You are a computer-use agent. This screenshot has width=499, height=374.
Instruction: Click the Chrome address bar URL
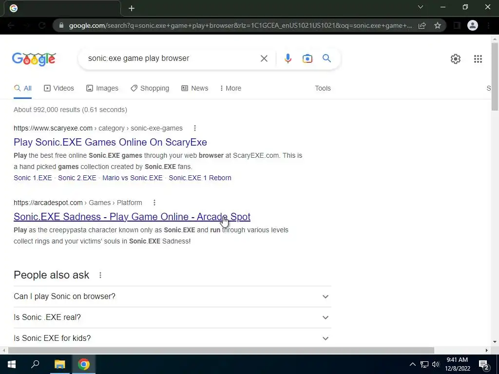[x=241, y=25]
